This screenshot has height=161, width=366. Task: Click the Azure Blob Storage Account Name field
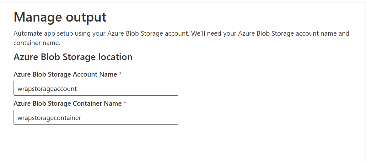[x=96, y=88]
